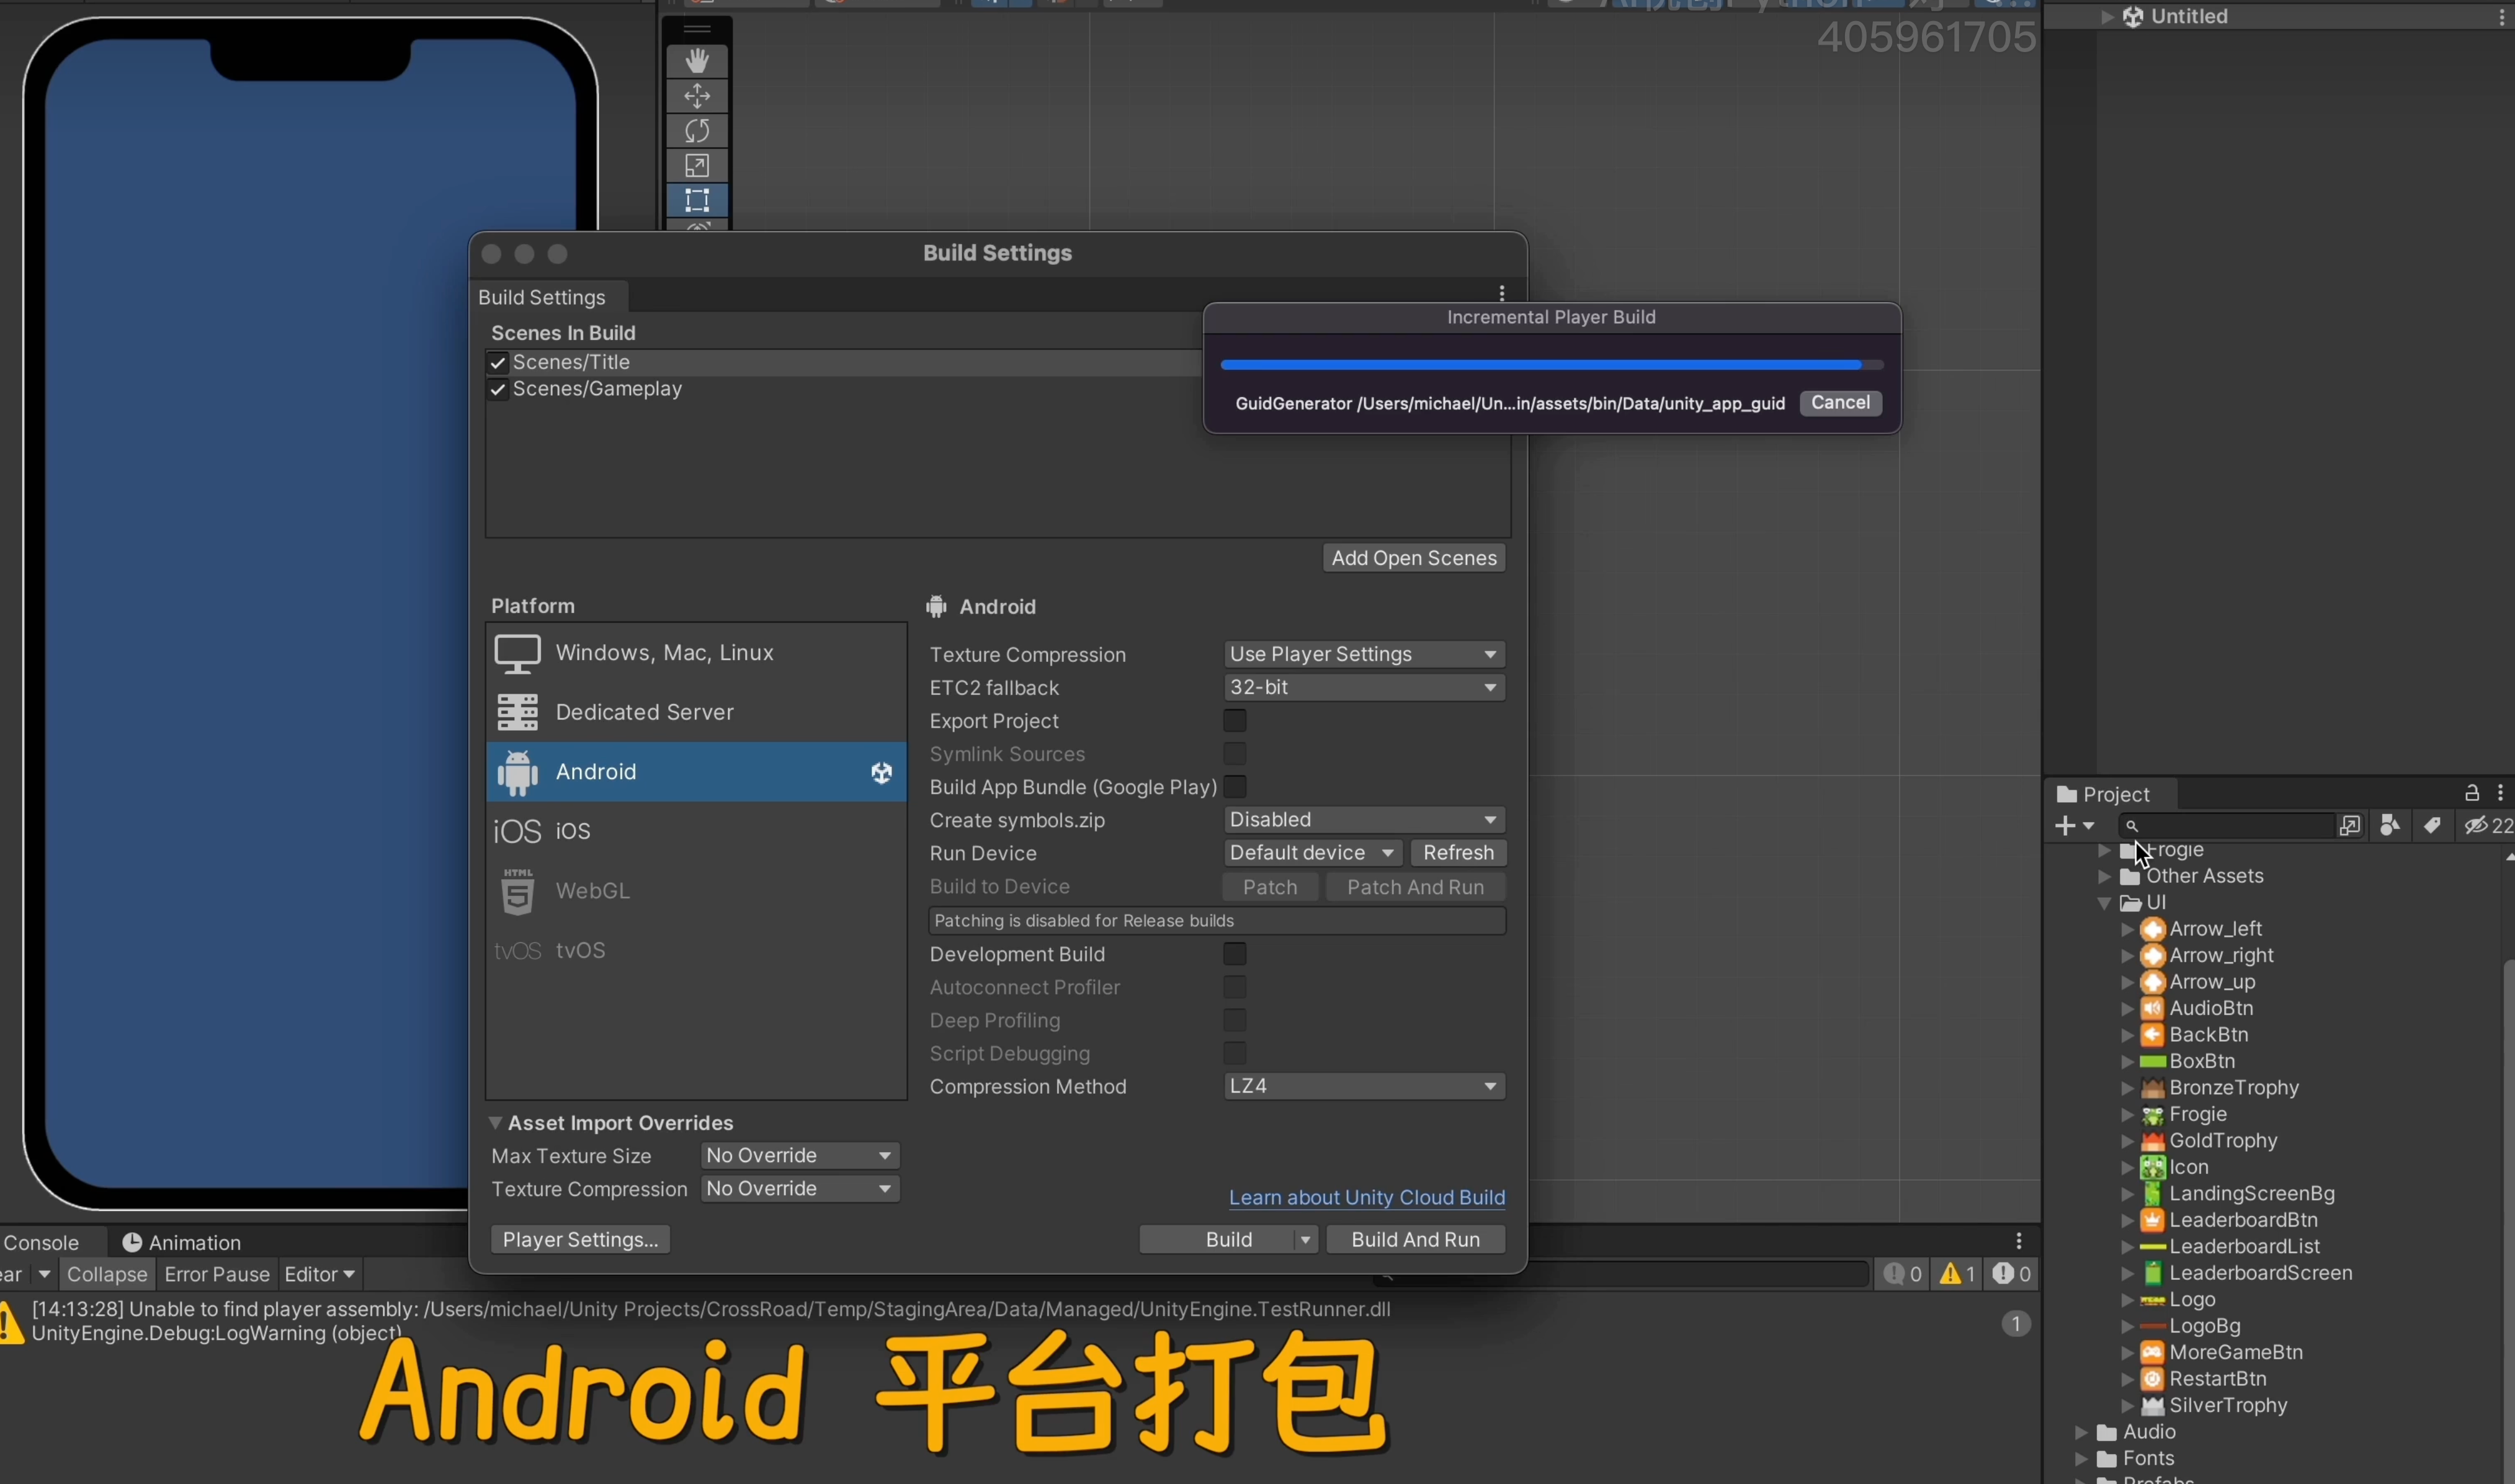Open the Console panel three-dot menu

tap(2019, 1241)
